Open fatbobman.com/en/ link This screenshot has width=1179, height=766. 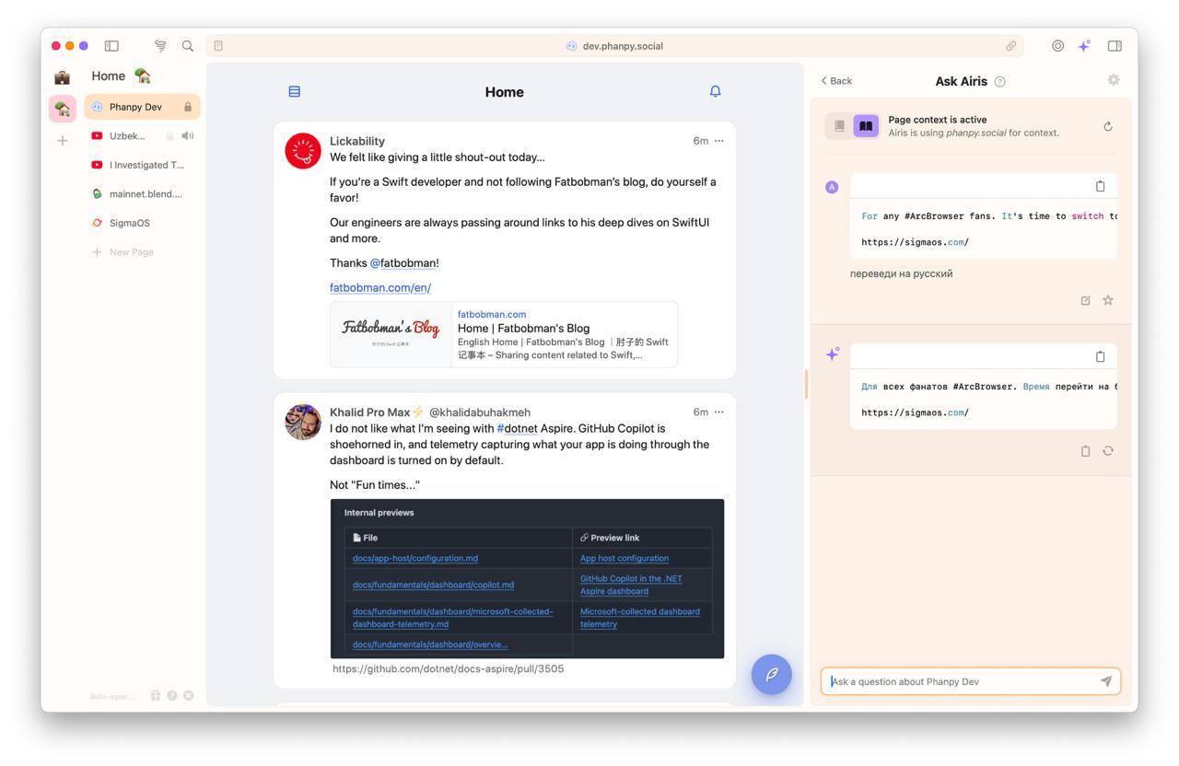380,288
